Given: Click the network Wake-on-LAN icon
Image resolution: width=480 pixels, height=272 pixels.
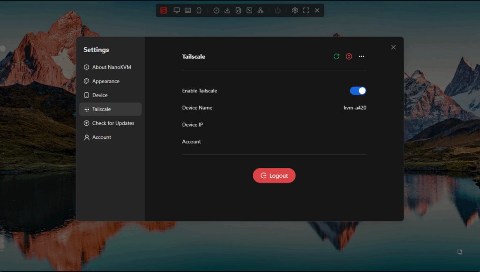Looking at the screenshot, I should tap(261, 10).
